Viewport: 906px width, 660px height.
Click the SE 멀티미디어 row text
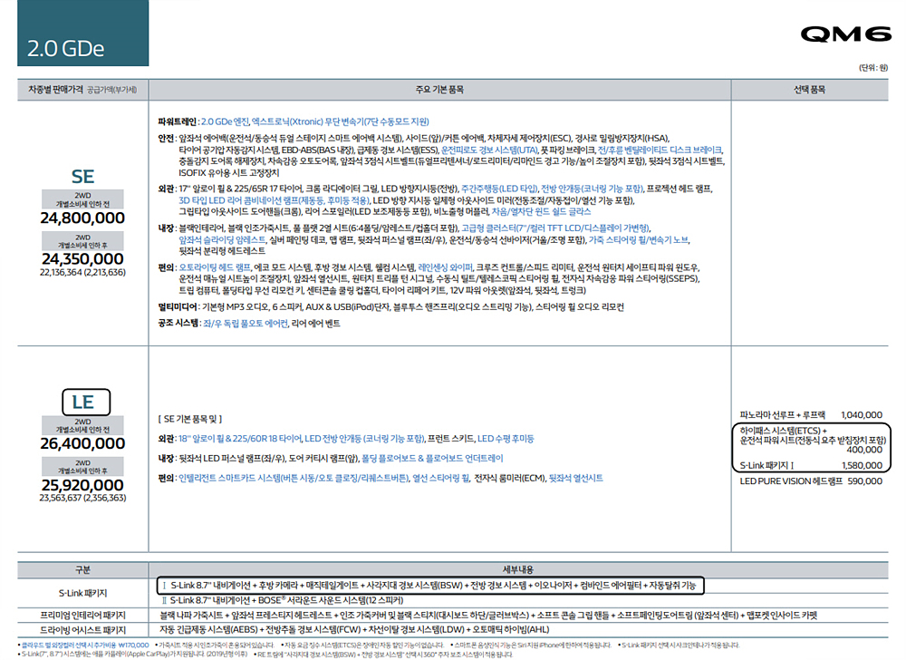tap(390, 307)
